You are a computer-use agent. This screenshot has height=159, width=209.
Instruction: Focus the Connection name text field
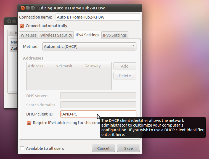[x=98, y=17]
